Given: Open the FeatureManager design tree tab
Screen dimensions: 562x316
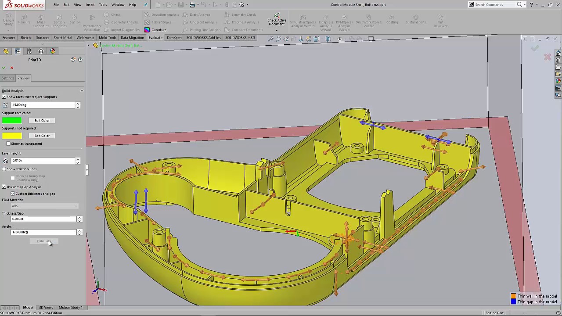Looking at the screenshot, I should 6,51.
